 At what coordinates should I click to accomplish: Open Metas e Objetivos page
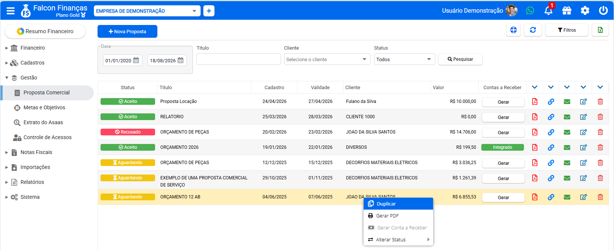point(44,107)
